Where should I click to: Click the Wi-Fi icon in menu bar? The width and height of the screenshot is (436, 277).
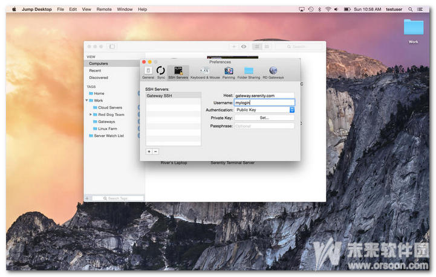328,9
